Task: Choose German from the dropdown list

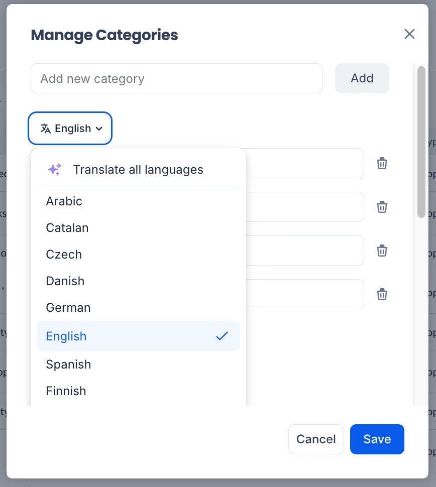Action: [68, 308]
